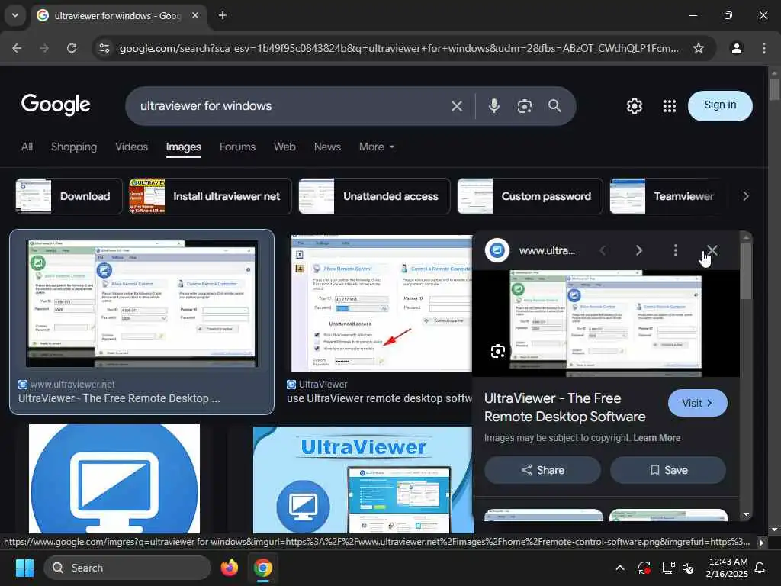Click the magnifier search button
Image resolution: width=781 pixels, height=586 pixels.
[x=554, y=105]
